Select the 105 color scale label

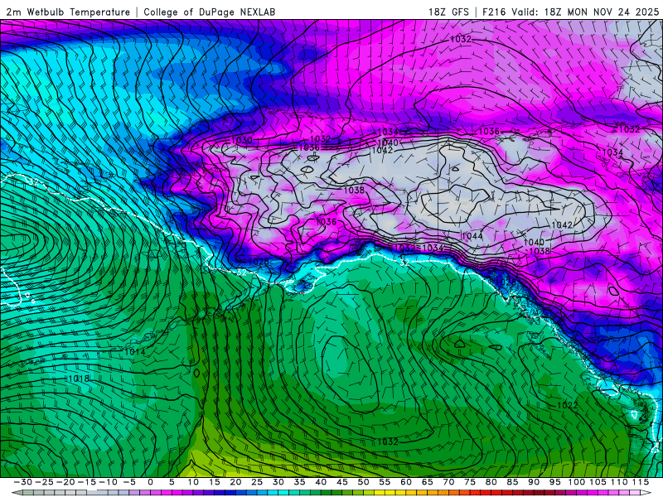pos(598,482)
